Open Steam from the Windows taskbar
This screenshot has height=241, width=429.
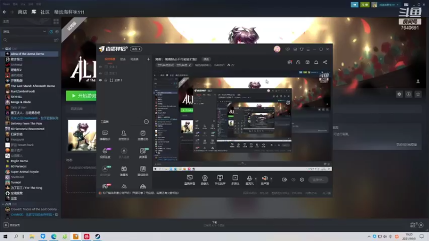click(x=98, y=236)
